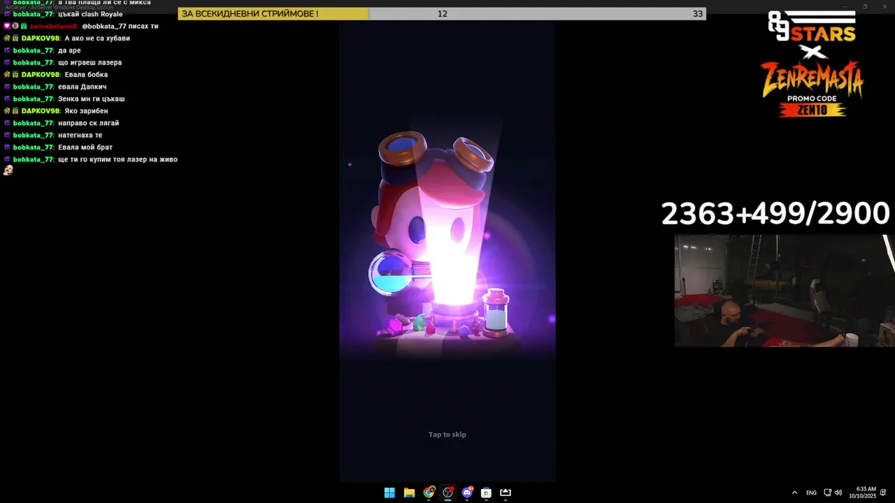Click chat message 'Евала мой брат'
The height and width of the screenshot is (503, 895).
tap(85, 147)
